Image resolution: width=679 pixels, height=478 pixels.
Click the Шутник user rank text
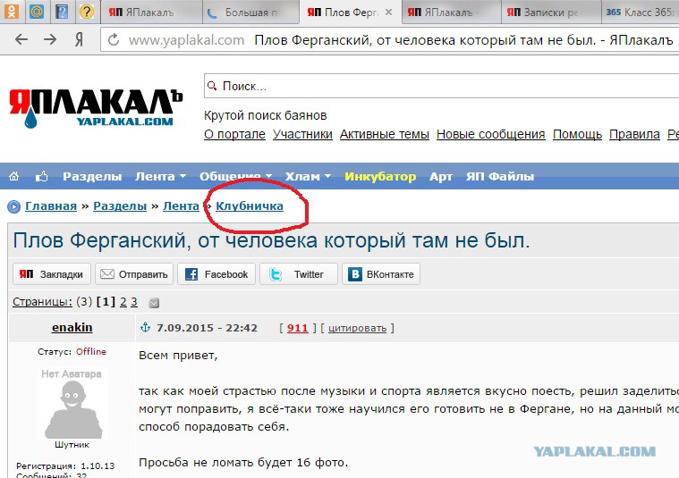(x=72, y=445)
